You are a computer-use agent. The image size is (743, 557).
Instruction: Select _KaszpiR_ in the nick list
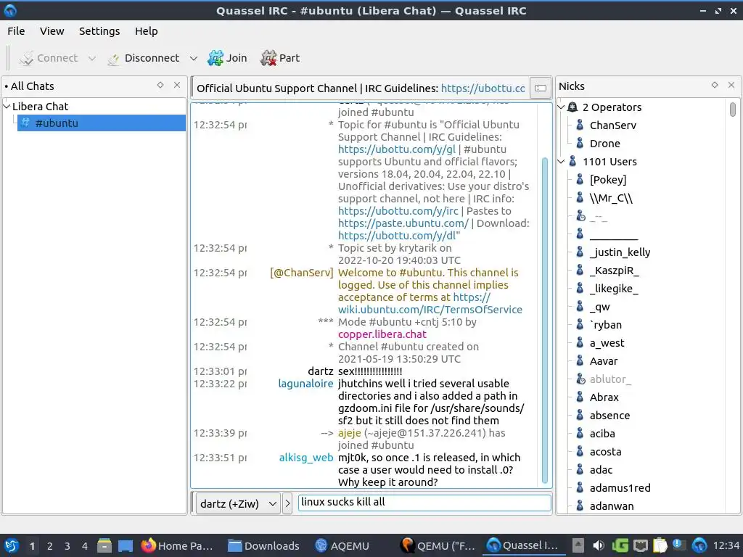click(614, 271)
